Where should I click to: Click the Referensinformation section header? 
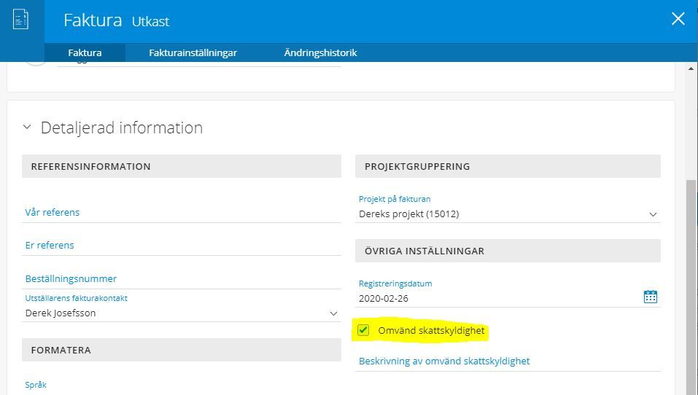(x=181, y=166)
